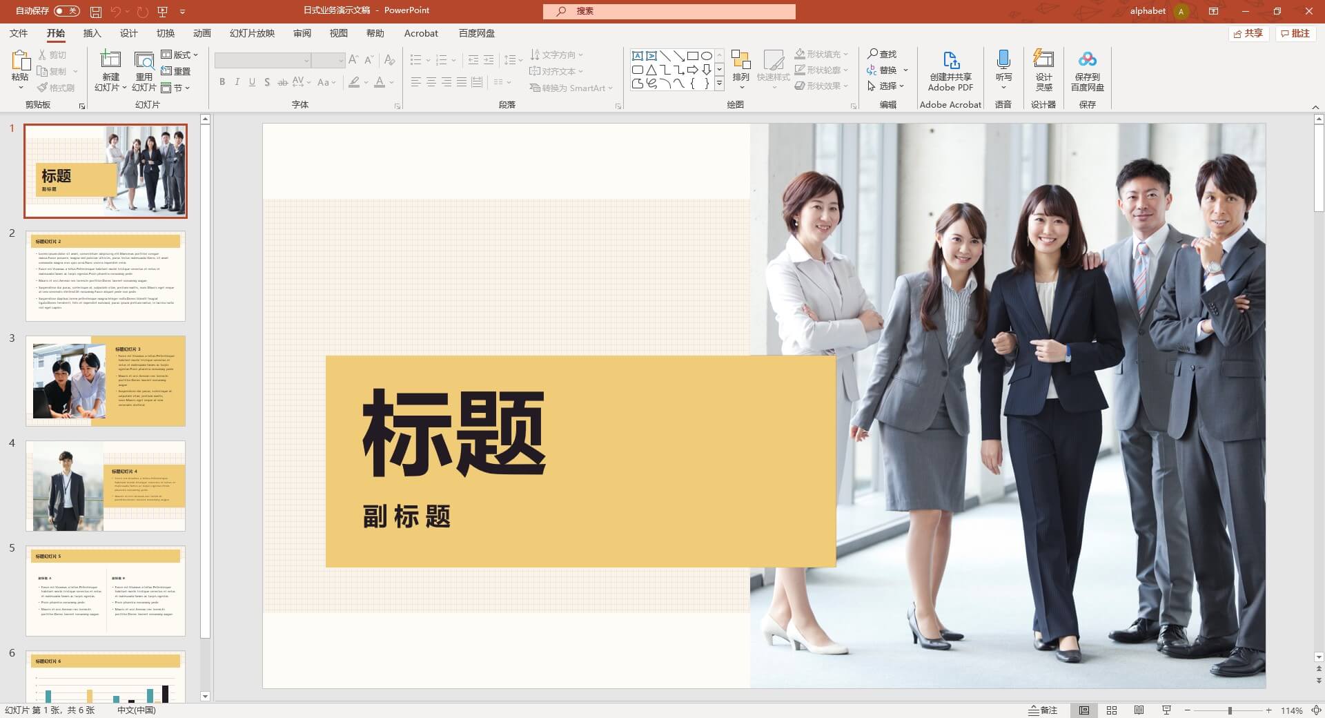Adjust the zoom slider in status bar
The height and width of the screenshot is (718, 1325).
[1228, 710]
